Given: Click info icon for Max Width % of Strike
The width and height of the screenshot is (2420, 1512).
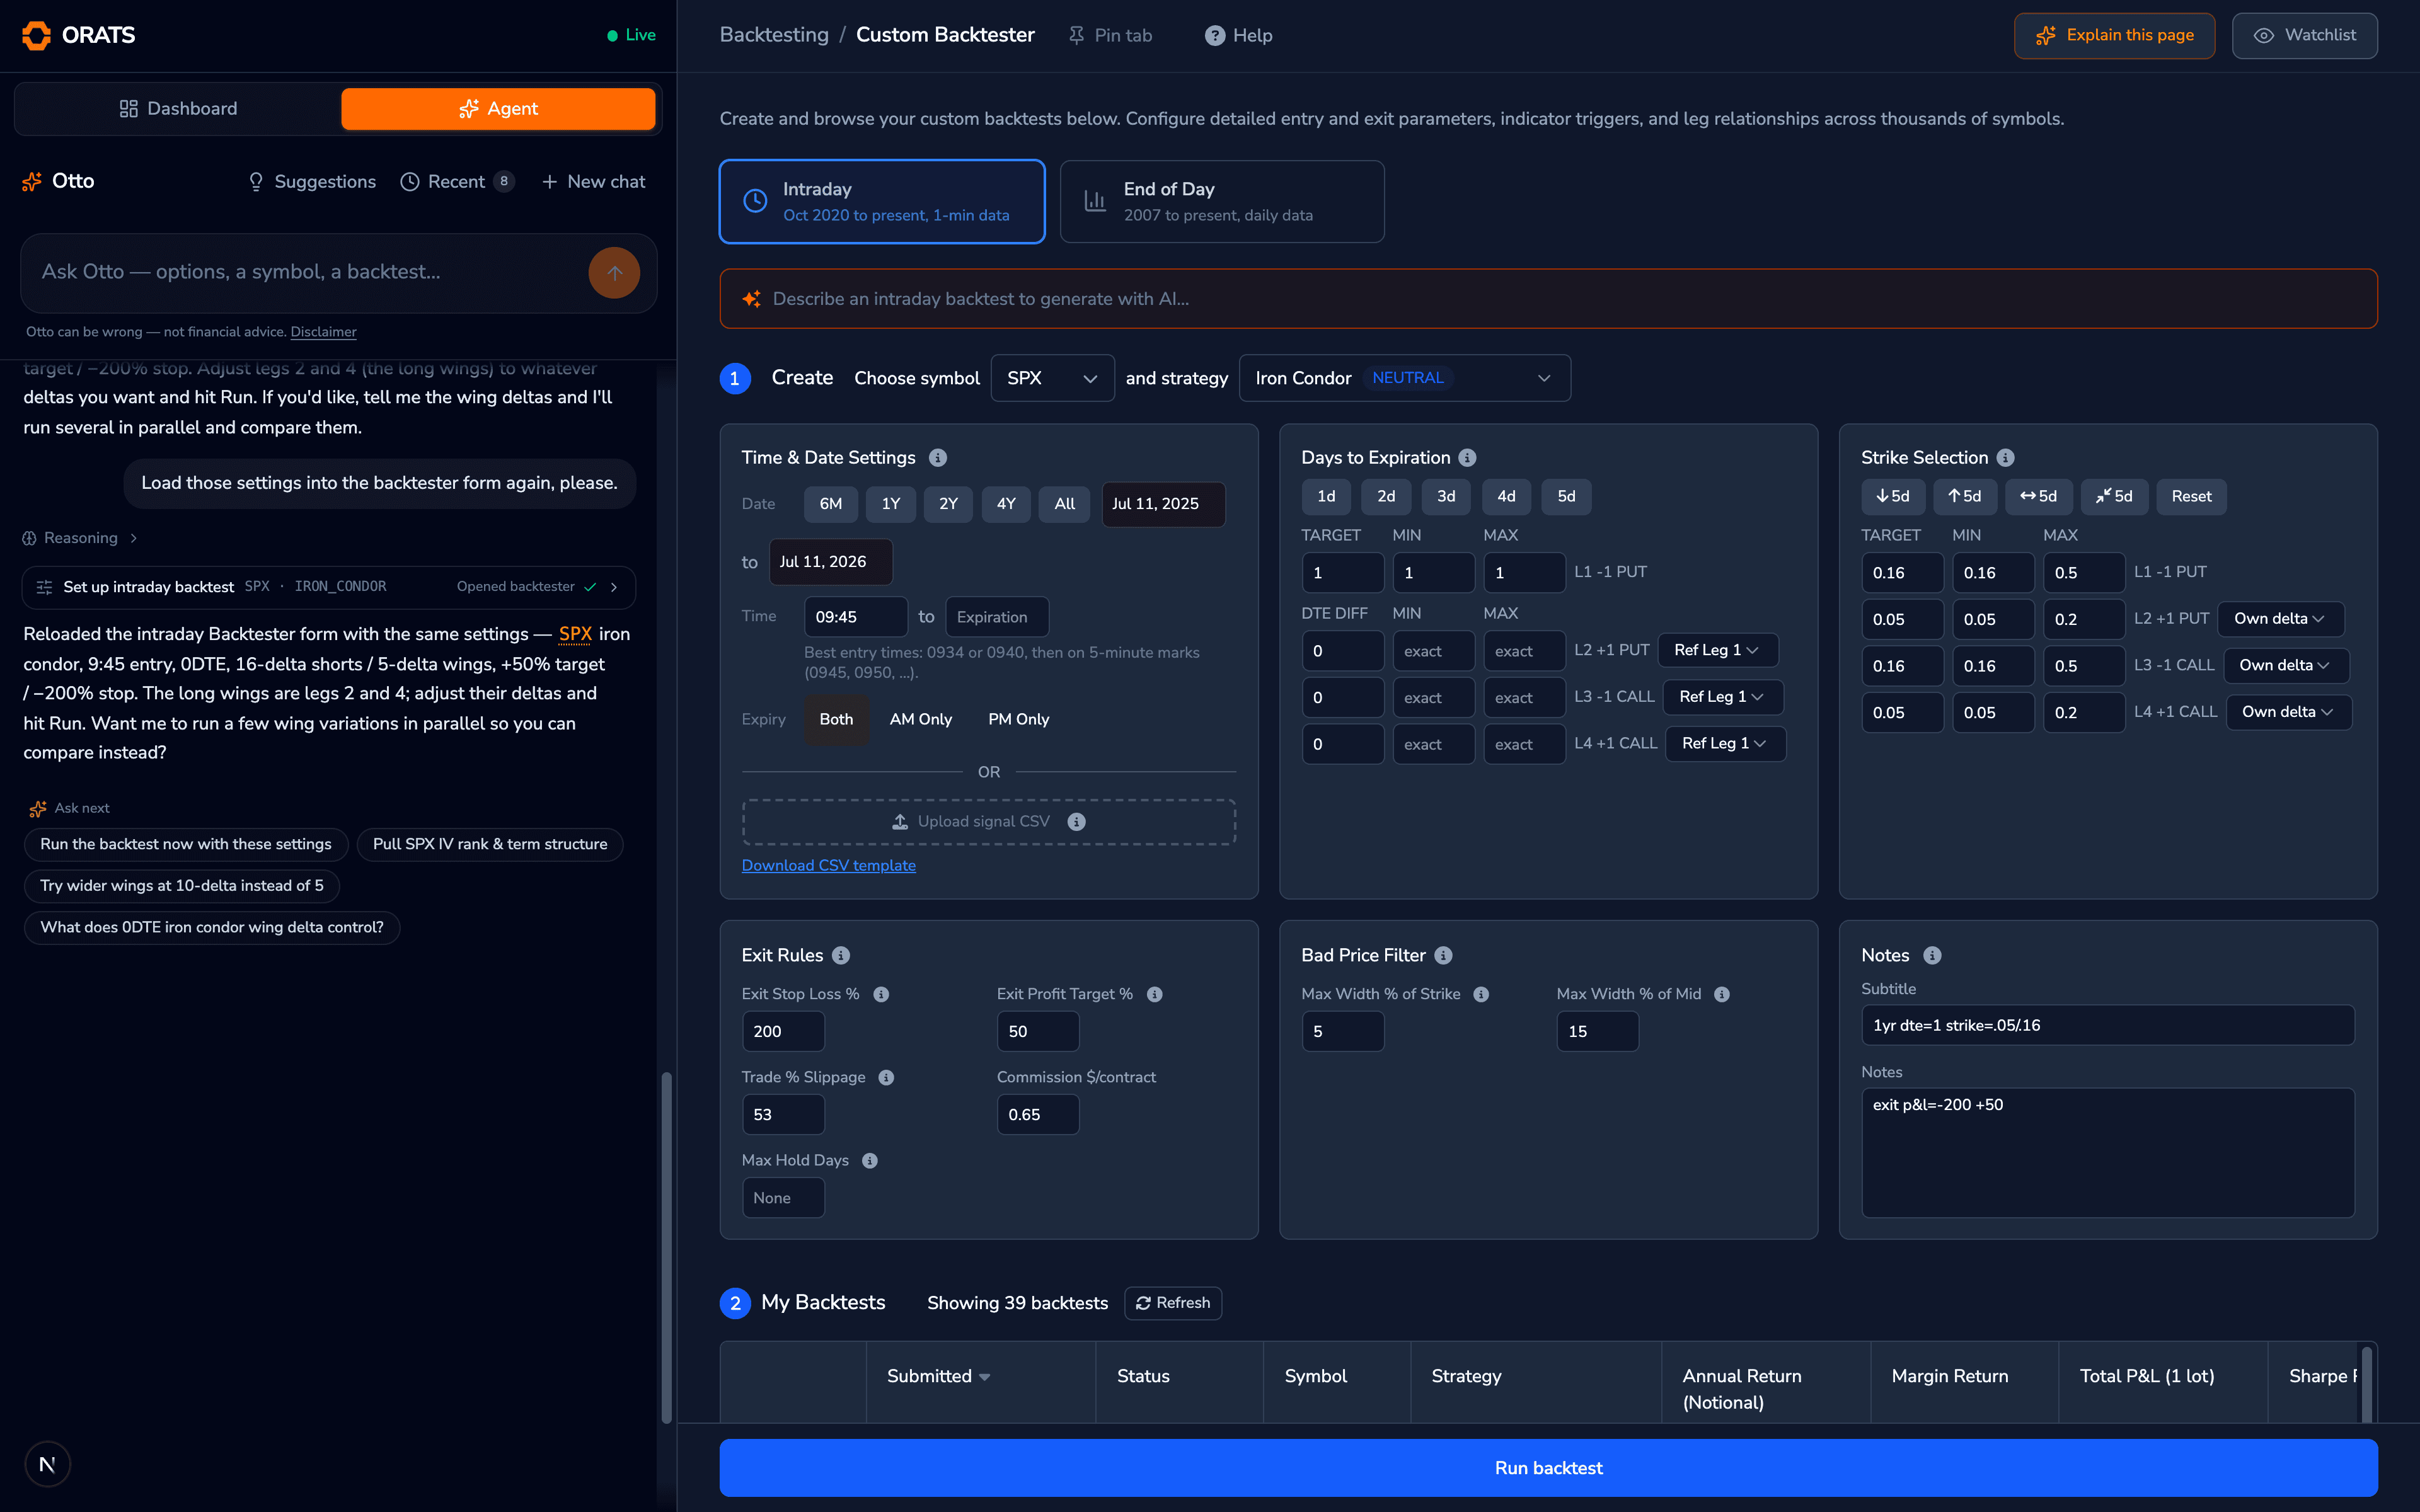Looking at the screenshot, I should tap(1481, 994).
